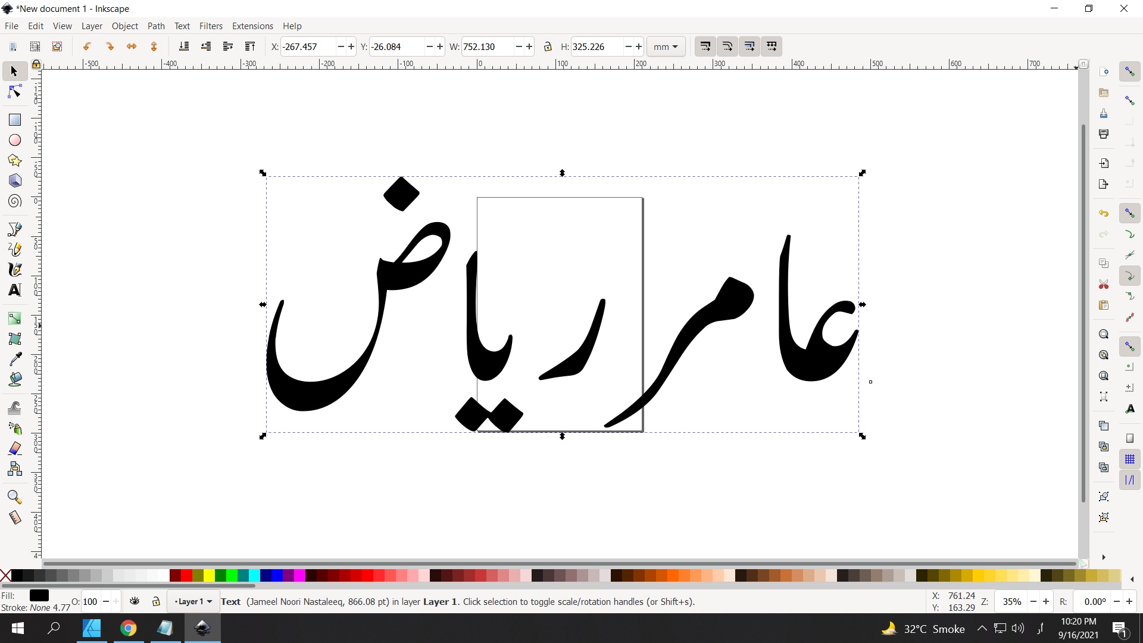The width and height of the screenshot is (1143, 643).
Task: Open the Layer 1 selector dropdown
Action: [193, 601]
